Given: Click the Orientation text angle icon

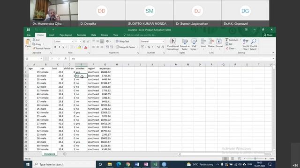Looking at the screenshot, I should pyautogui.click(x=108, y=41).
